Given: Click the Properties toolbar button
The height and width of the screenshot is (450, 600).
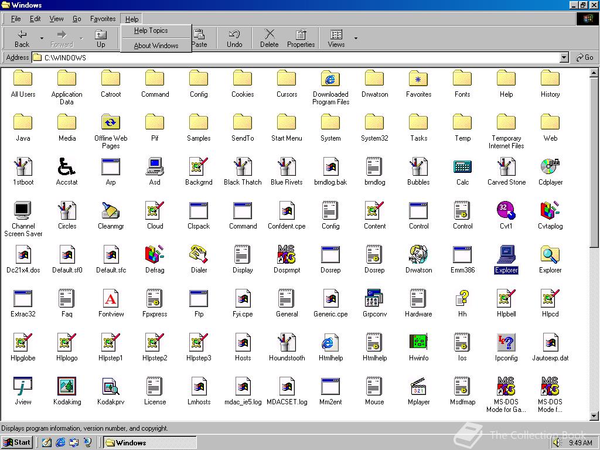Looking at the screenshot, I should [x=301, y=38].
